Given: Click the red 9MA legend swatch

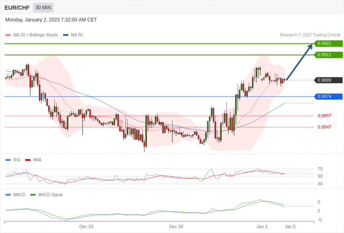Looking at the screenshot, I should click(28, 160).
